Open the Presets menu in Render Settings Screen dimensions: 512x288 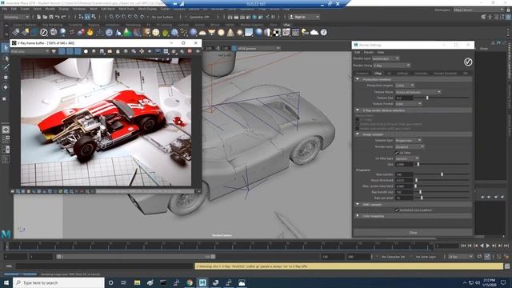pyautogui.click(x=369, y=52)
